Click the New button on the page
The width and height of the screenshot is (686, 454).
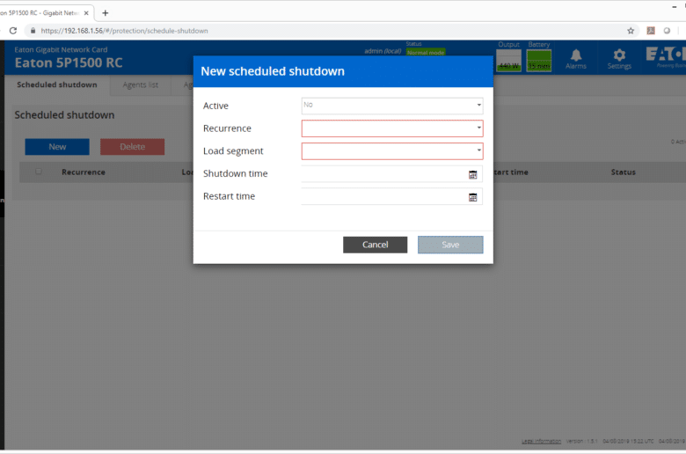[x=57, y=147]
